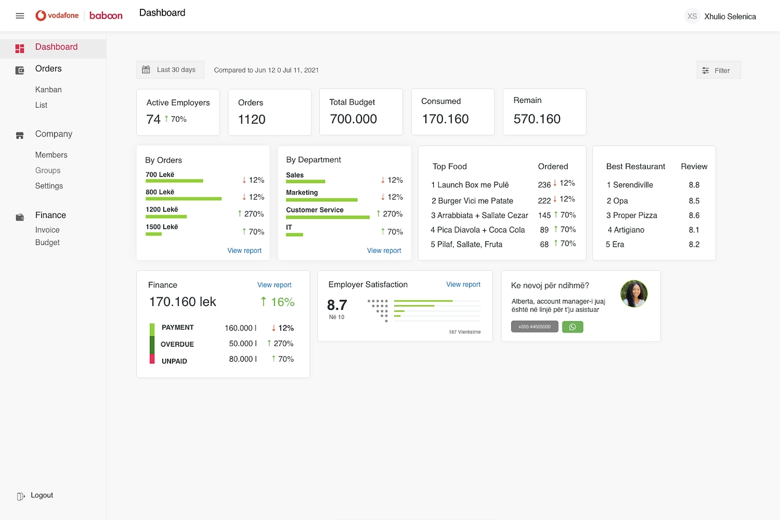Click Alberta's profile photo

point(633,293)
